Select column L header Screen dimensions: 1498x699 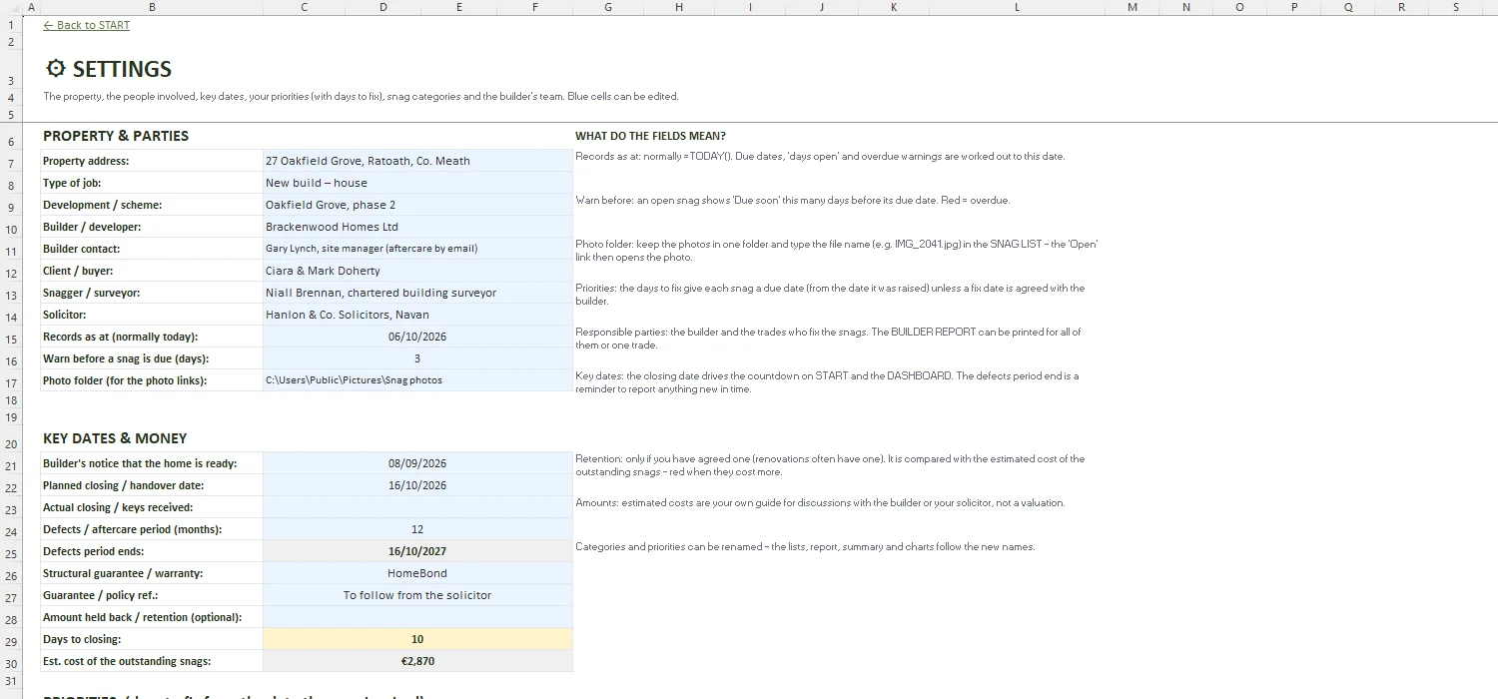(1017, 7)
